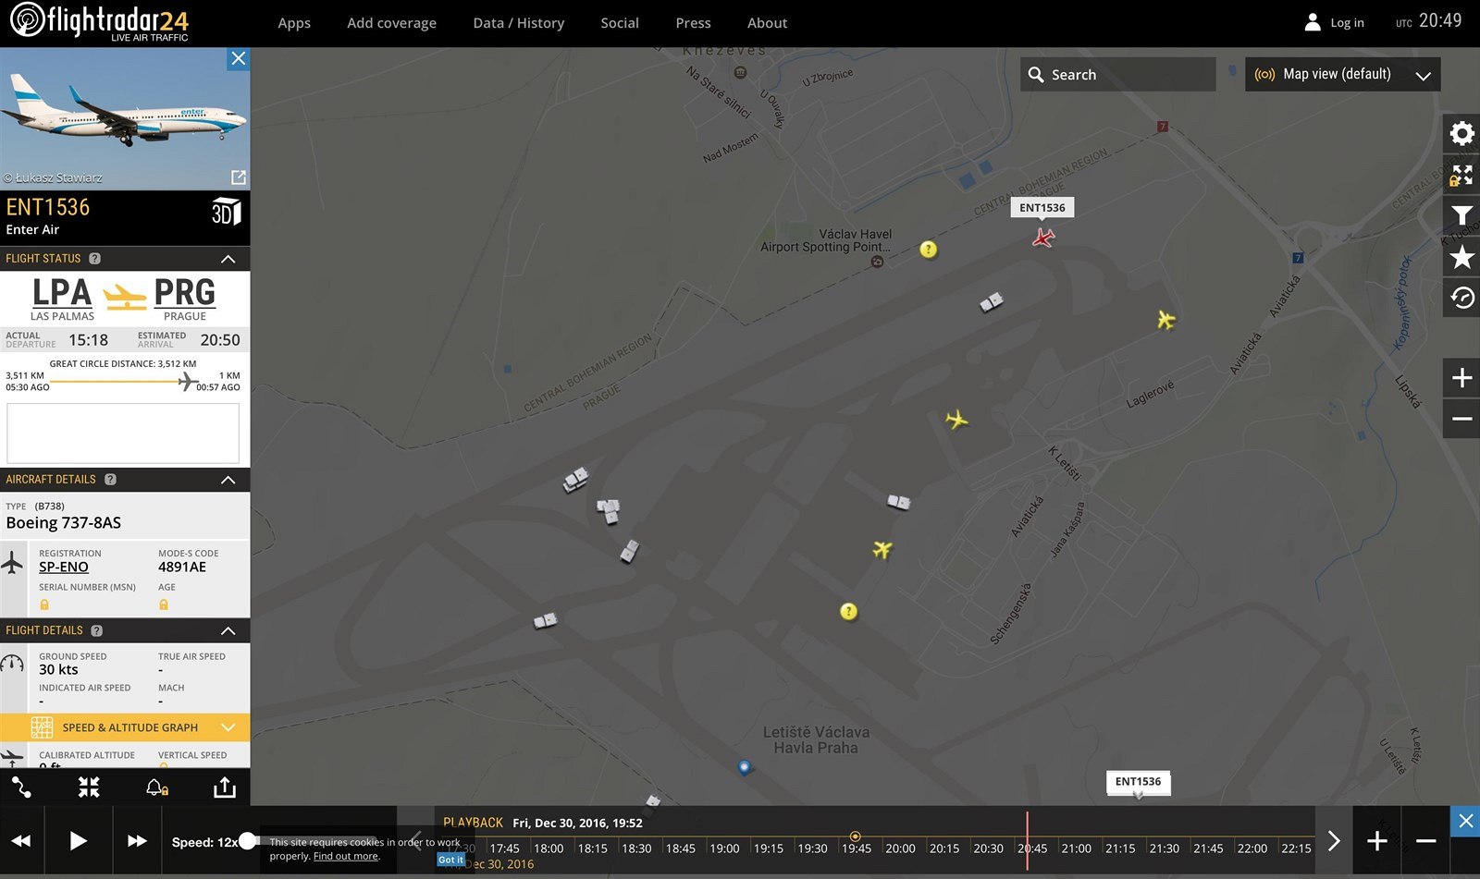Open the map filter funnel icon

(1461, 216)
